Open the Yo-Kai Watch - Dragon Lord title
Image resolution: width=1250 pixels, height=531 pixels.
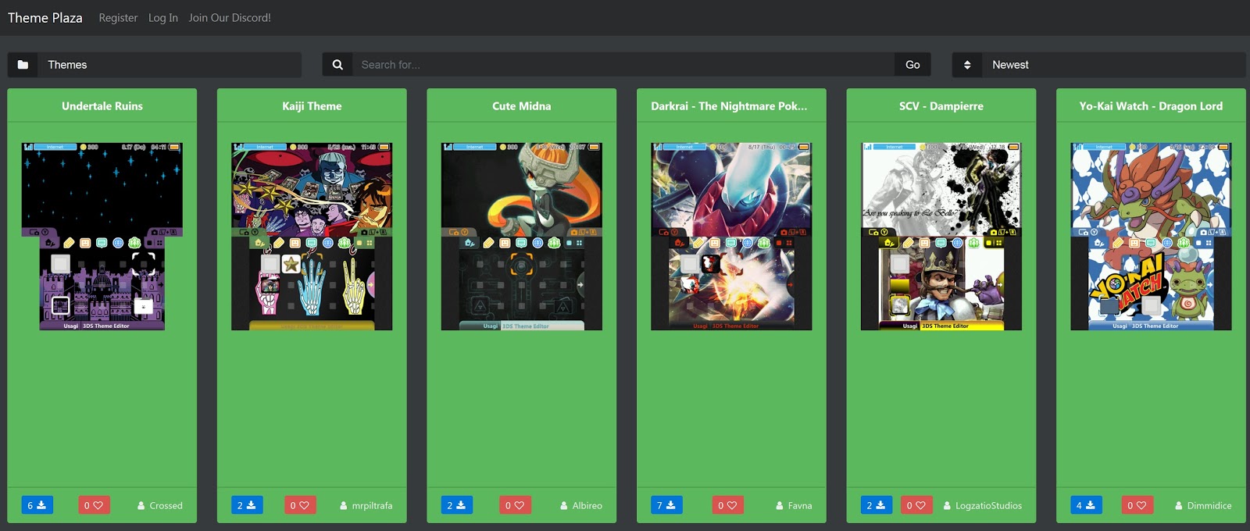[1151, 106]
